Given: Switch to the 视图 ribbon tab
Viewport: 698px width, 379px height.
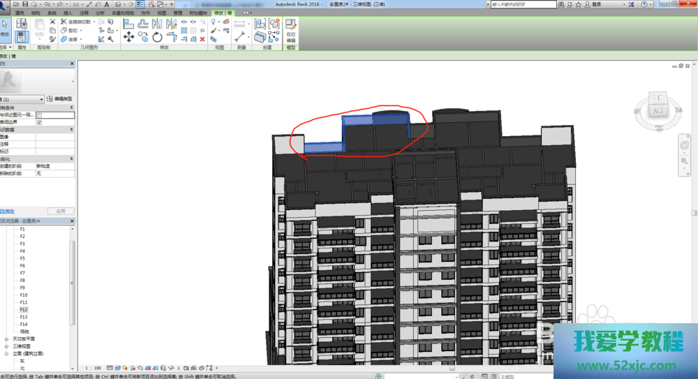Looking at the screenshot, I should click(162, 13).
